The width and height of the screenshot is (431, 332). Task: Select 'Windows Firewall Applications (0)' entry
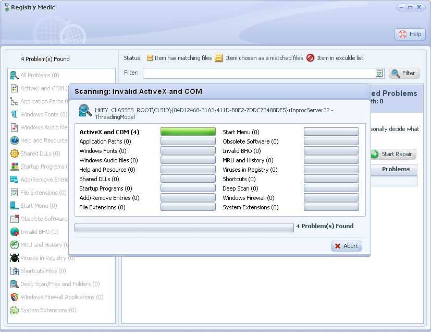point(62,297)
